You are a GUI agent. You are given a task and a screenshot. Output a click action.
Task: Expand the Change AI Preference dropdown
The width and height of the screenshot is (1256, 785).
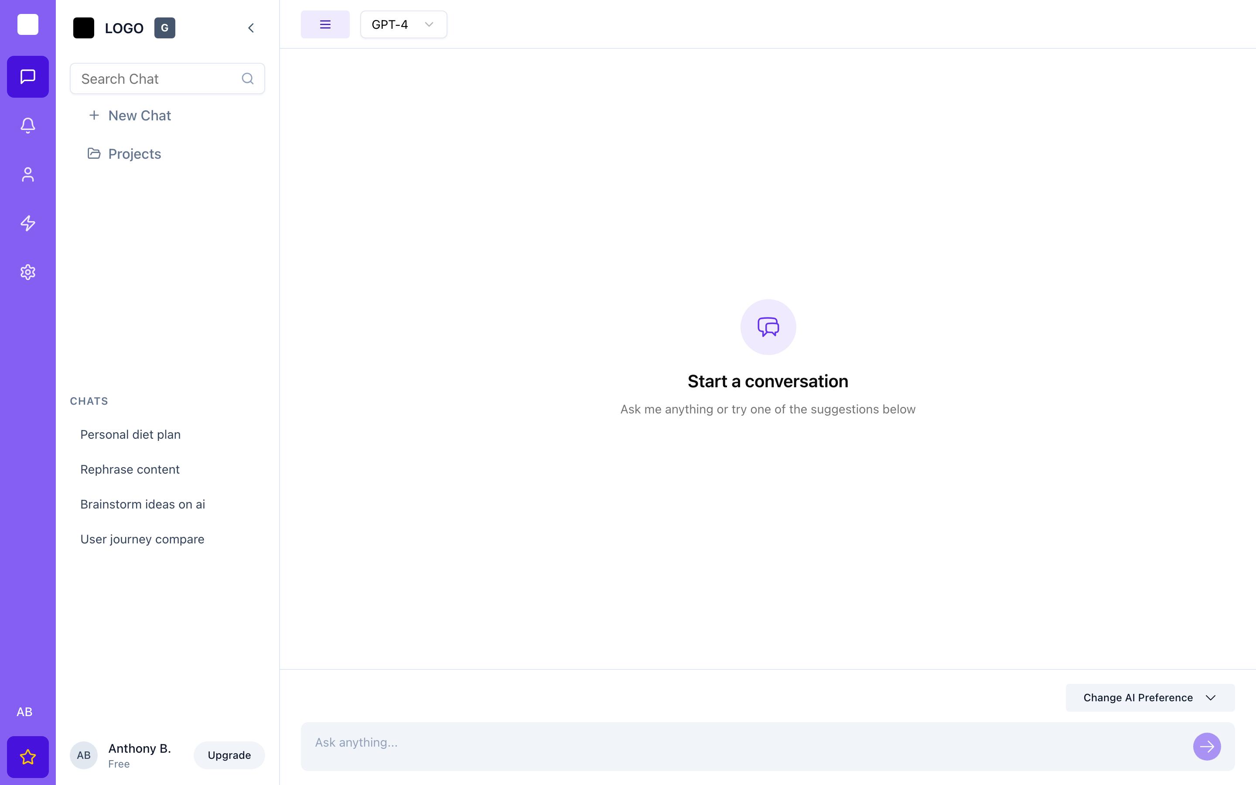(1149, 697)
